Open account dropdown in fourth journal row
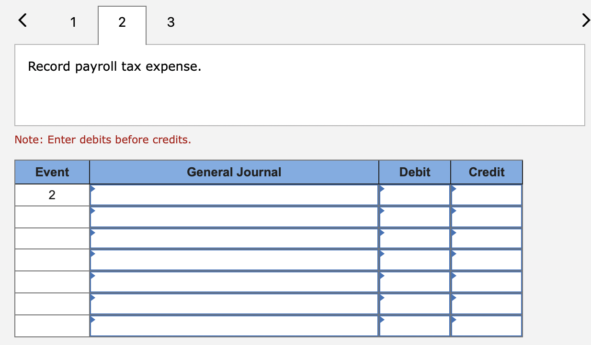 pos(234,260)
